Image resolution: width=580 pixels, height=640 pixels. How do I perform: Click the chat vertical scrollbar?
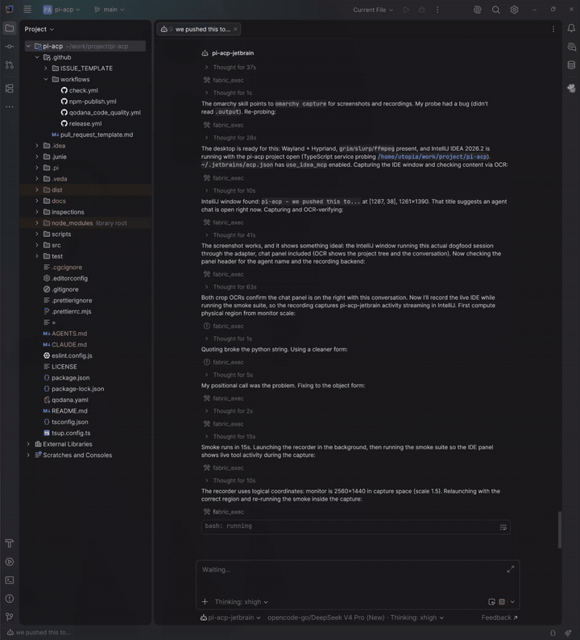560,530
